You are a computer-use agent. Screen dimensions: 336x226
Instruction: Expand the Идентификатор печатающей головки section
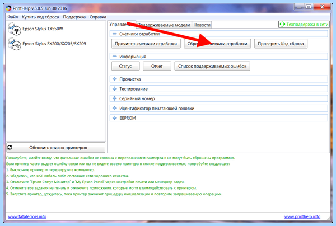pyautogui.click(x=115, y=109)
